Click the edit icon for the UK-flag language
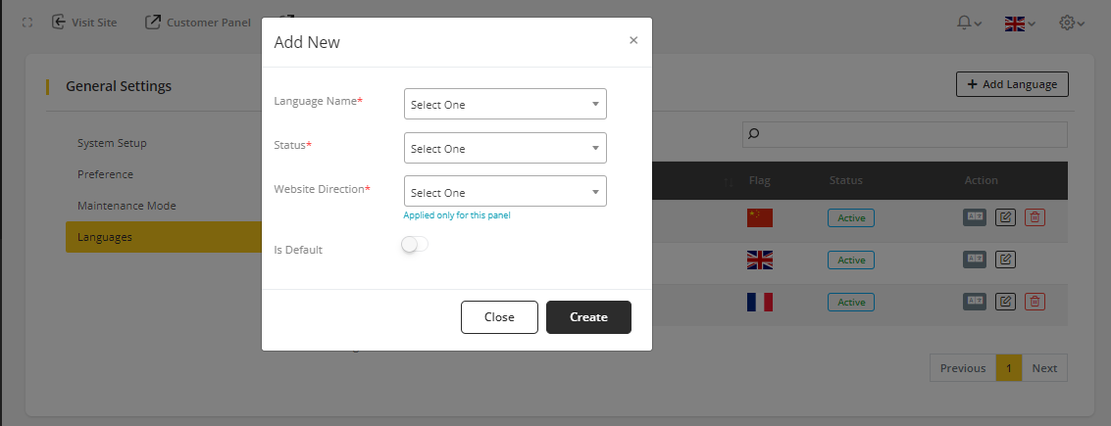The width and height of the screenshot is (1111, 426). (x=1005, y=260)
